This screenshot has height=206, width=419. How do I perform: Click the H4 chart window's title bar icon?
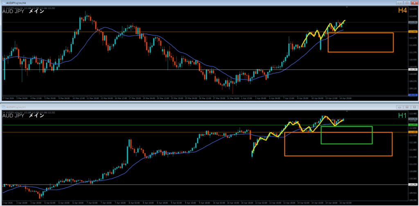(x=4, y=2)
